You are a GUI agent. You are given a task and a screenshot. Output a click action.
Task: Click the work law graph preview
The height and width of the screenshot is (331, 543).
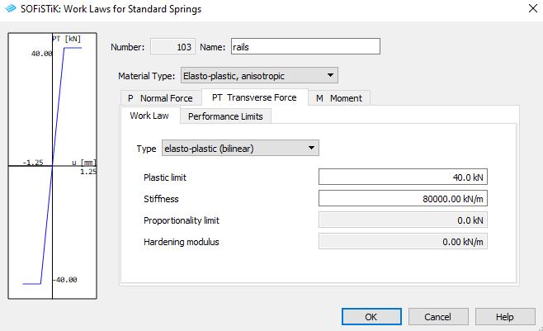[53, 166]
